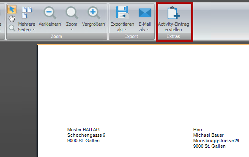The height and width of the screenshot is (157, 249).
Task: Click the Activity-Eintrag erstellen label
Action: (173, 27)
